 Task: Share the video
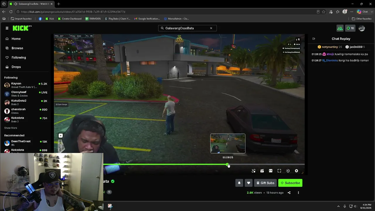(289, 193)
